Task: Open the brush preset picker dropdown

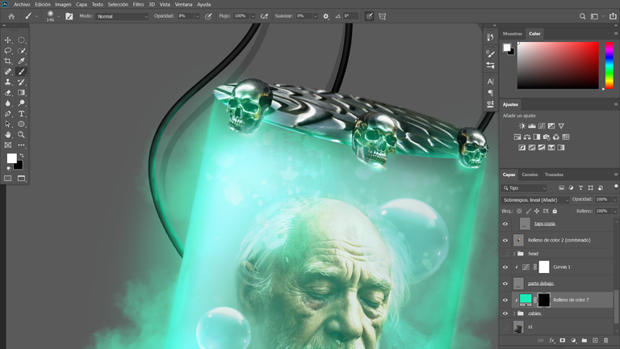Action: tap(58, 16)
